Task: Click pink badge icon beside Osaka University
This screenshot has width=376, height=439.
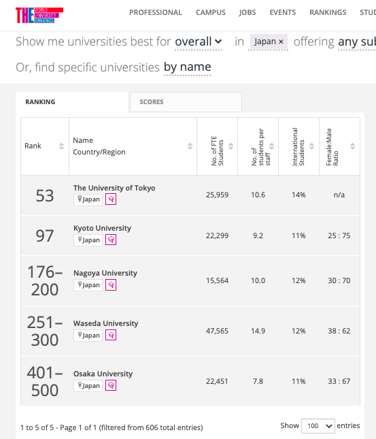Action: coord(111,385)
